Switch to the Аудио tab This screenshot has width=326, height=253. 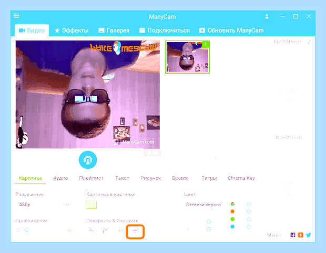(60, 178)
